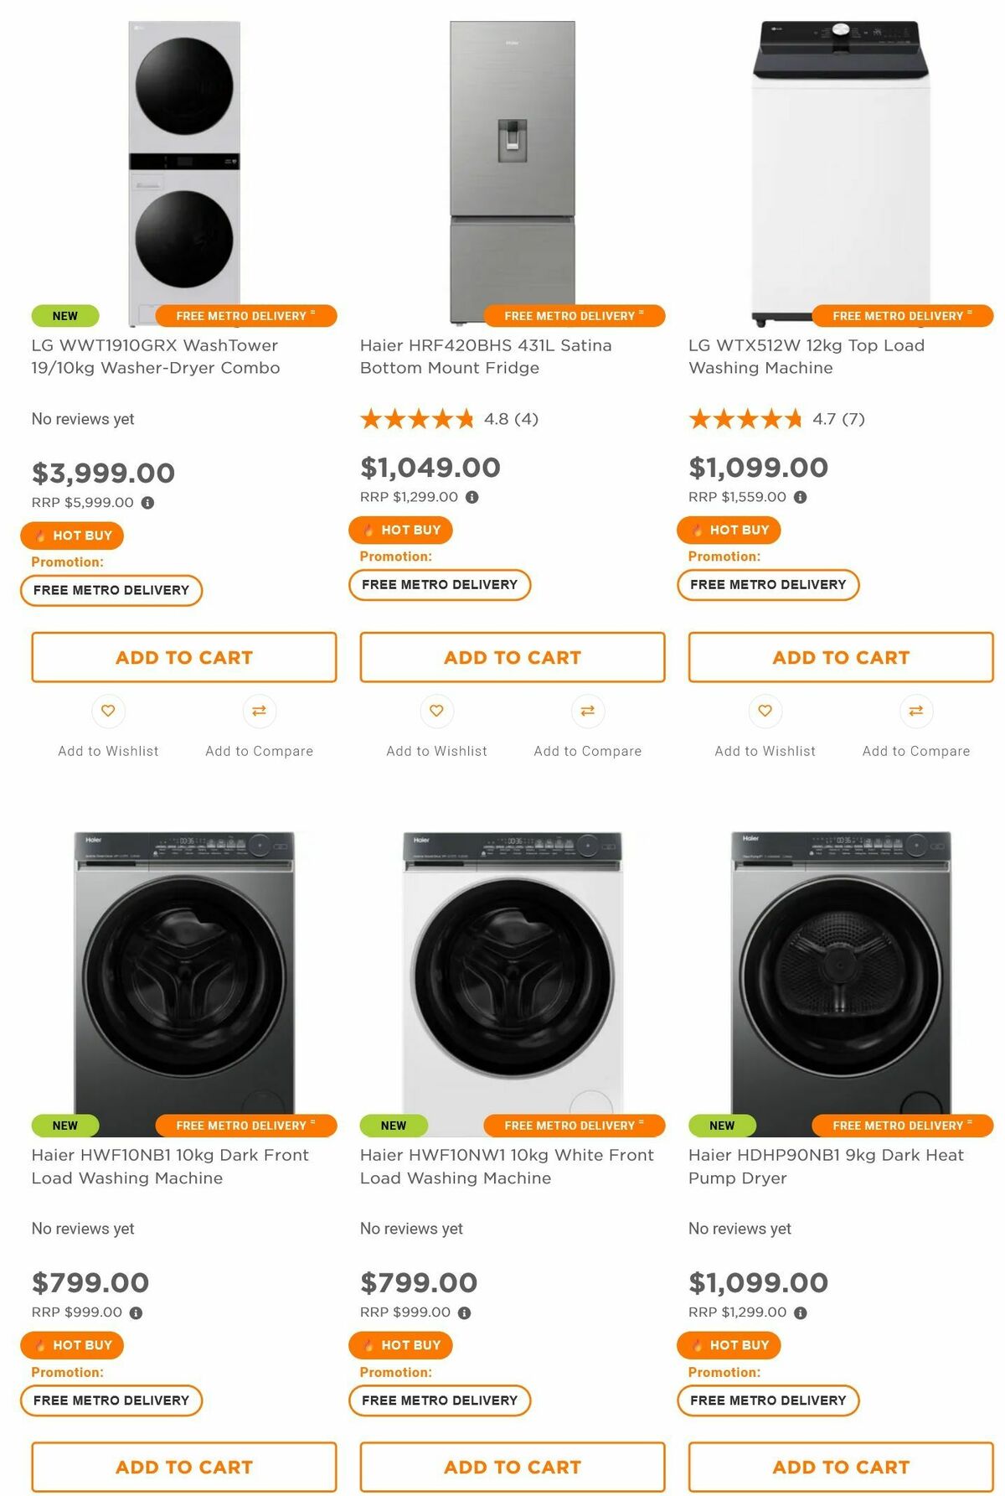Open LG WTX512W 12kg Top Load title link
Screen dimensions: 1005x1496
coord(807,356)
